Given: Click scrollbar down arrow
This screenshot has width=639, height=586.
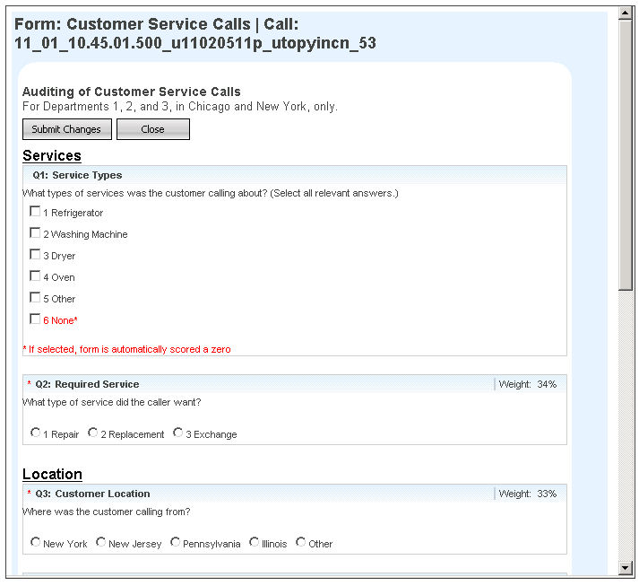Looking at the screenshot, I should [626, 567].
